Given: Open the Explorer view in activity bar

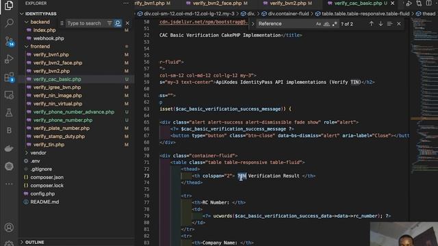Looking at the screenshot, I should [x=9, y=5].
